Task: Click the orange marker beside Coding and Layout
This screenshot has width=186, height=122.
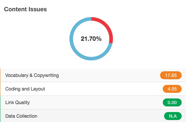Action: pos(0,89)
